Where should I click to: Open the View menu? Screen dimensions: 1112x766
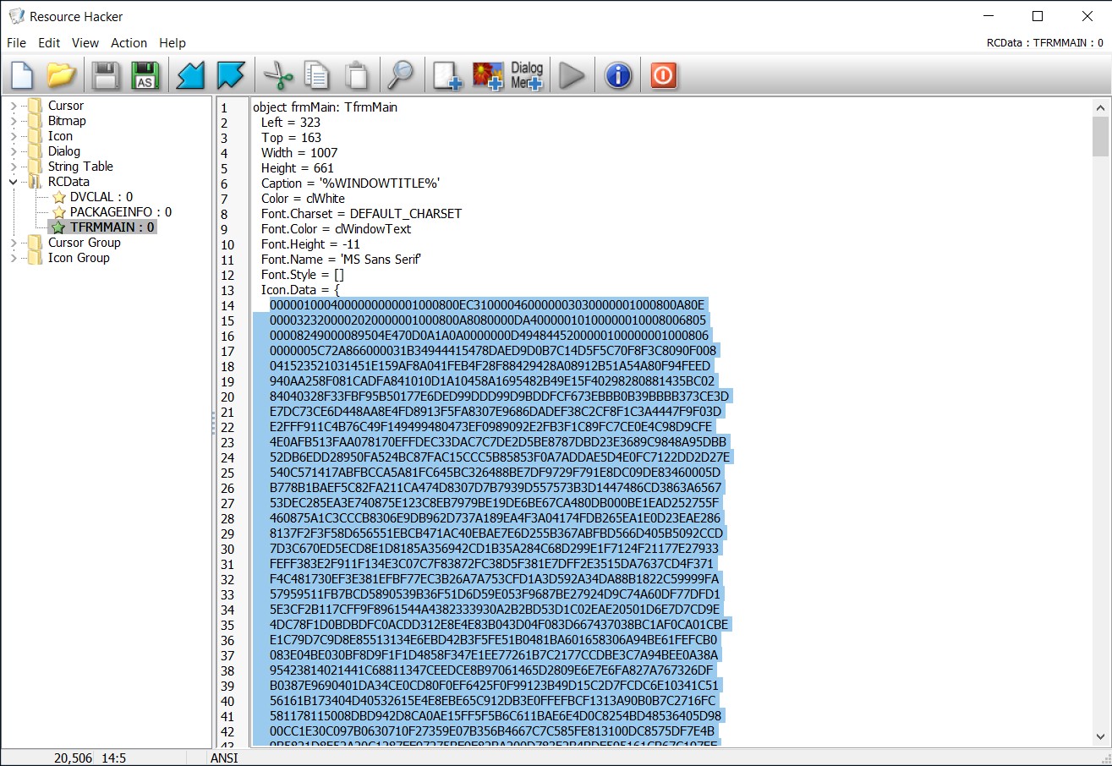[x=85, y=42]
